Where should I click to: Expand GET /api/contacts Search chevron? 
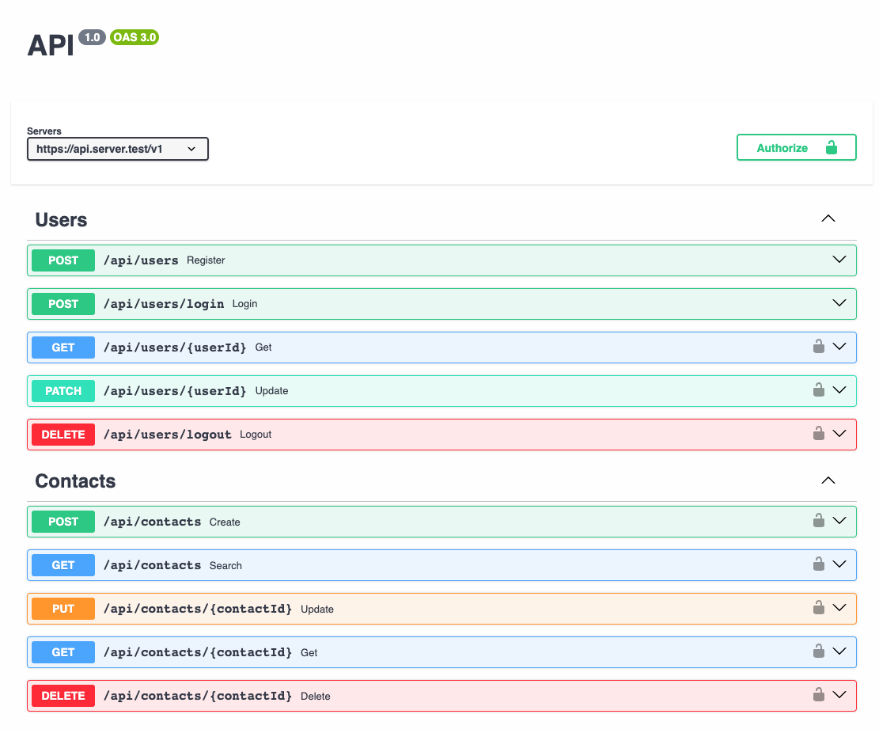[839, 564]
